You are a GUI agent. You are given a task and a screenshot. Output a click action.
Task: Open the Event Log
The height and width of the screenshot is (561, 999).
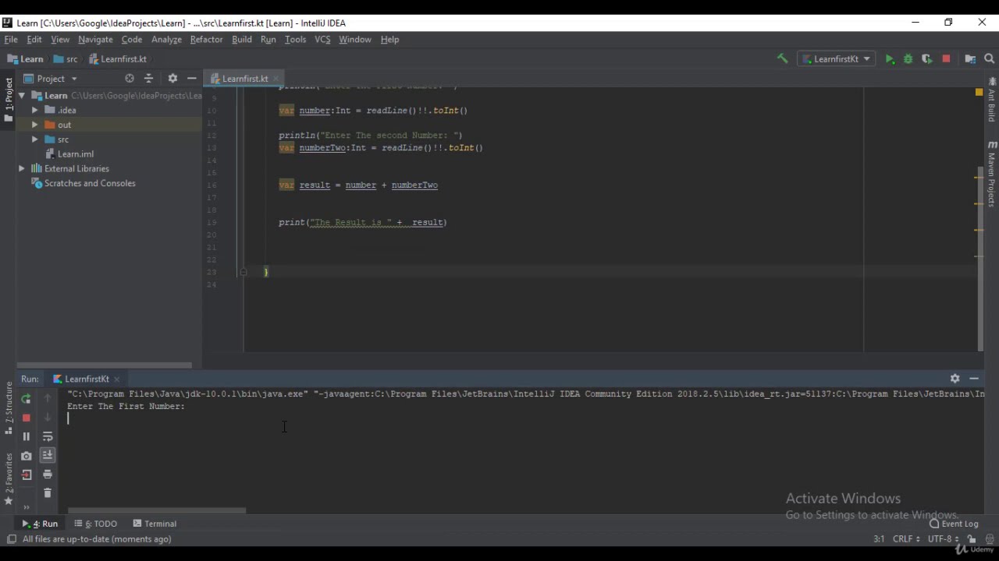pos(954,524)
